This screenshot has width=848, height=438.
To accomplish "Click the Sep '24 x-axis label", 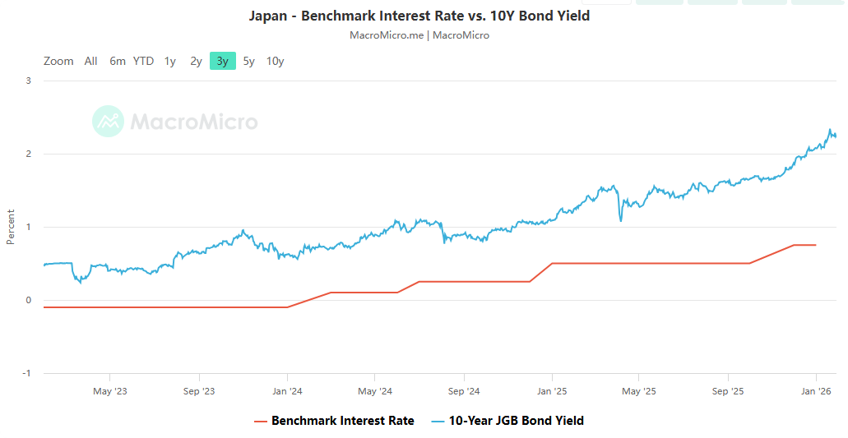I will click(464, 391).
